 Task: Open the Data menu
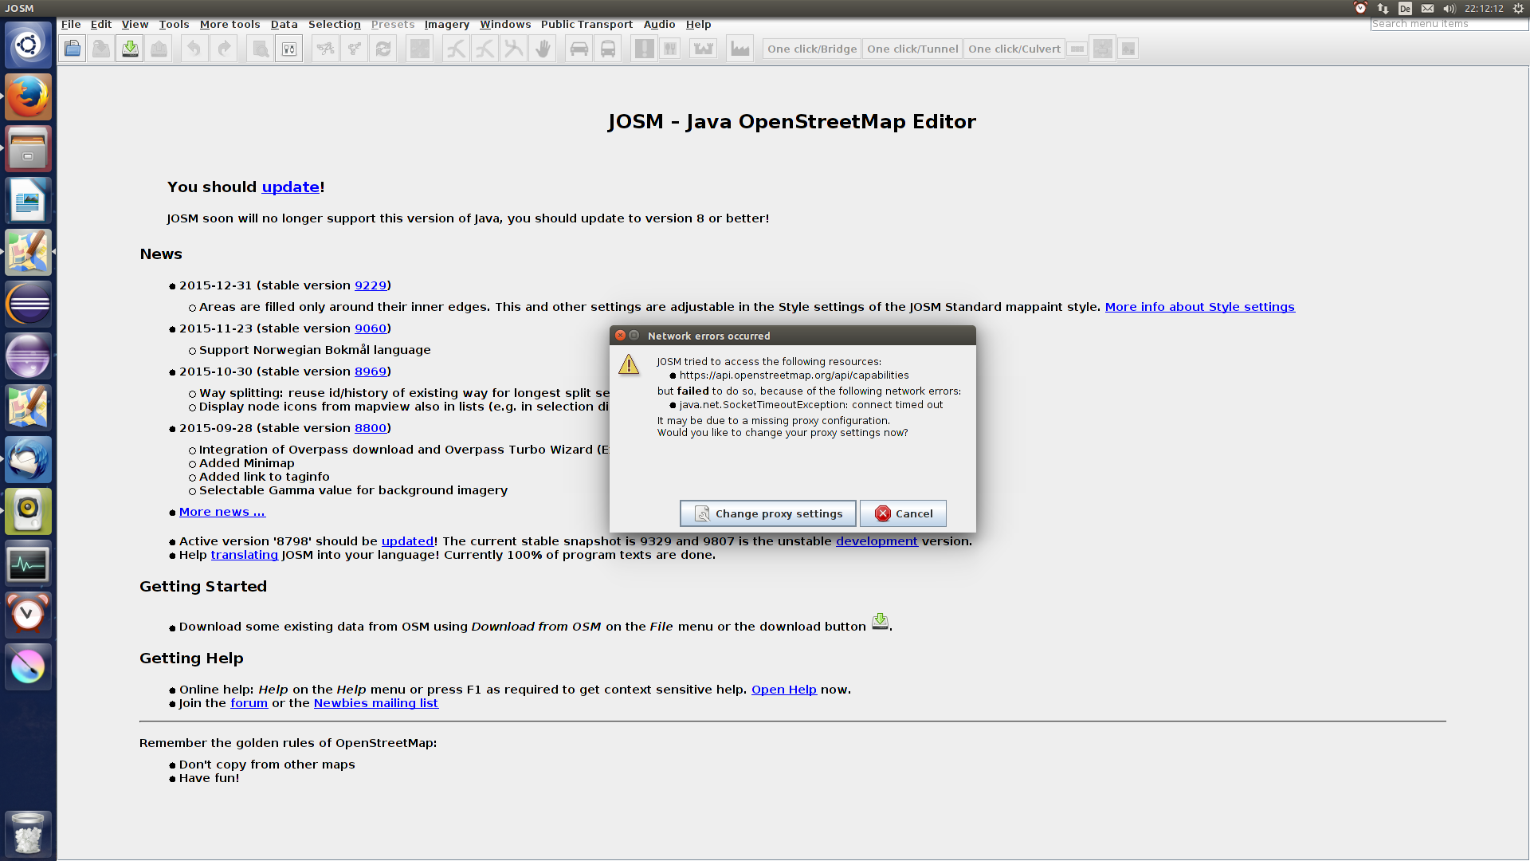pos(284,24)
